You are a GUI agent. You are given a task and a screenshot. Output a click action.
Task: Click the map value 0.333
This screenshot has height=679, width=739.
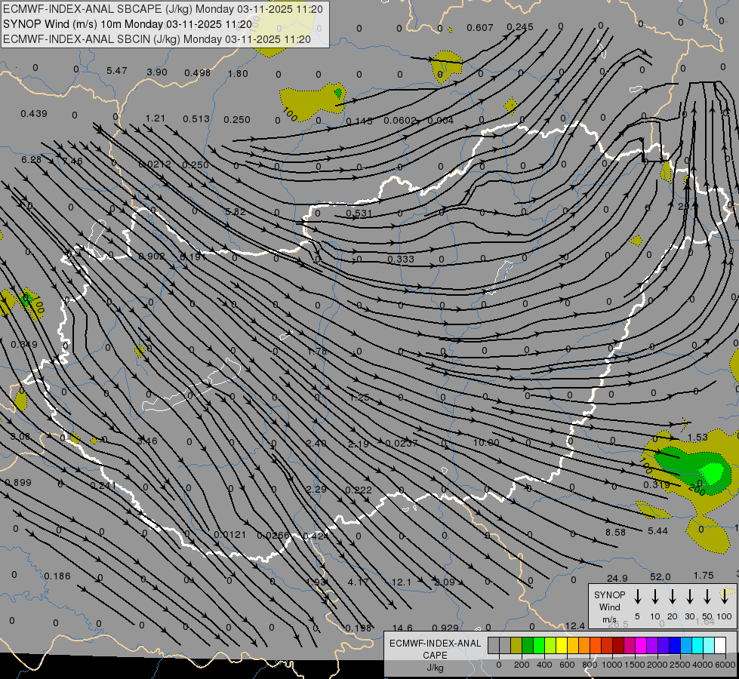[401, 260]
